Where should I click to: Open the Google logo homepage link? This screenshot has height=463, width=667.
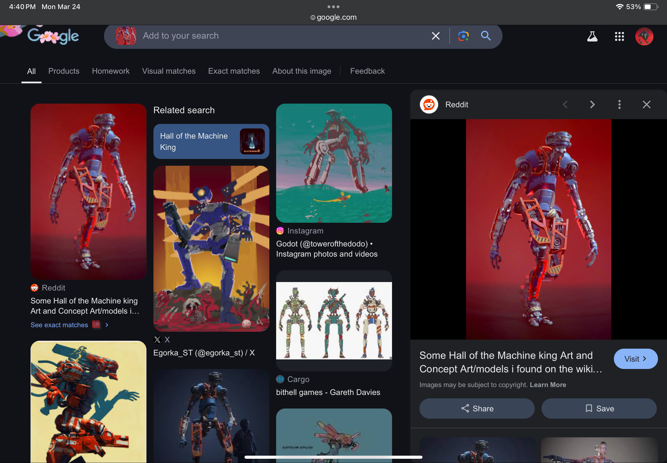pos(53,36)
